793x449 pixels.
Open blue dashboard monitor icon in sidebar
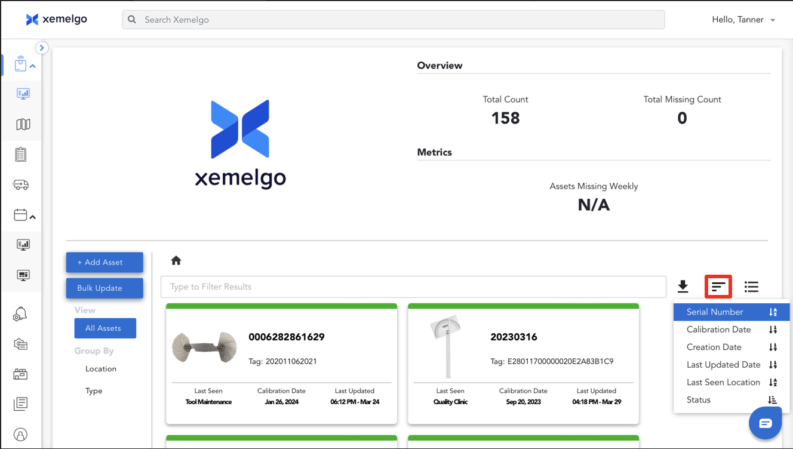(23, 94)
